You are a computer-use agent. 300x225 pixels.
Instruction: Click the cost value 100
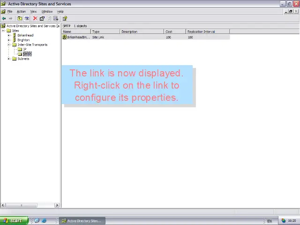pyautogui.click(x=168, y=37)
